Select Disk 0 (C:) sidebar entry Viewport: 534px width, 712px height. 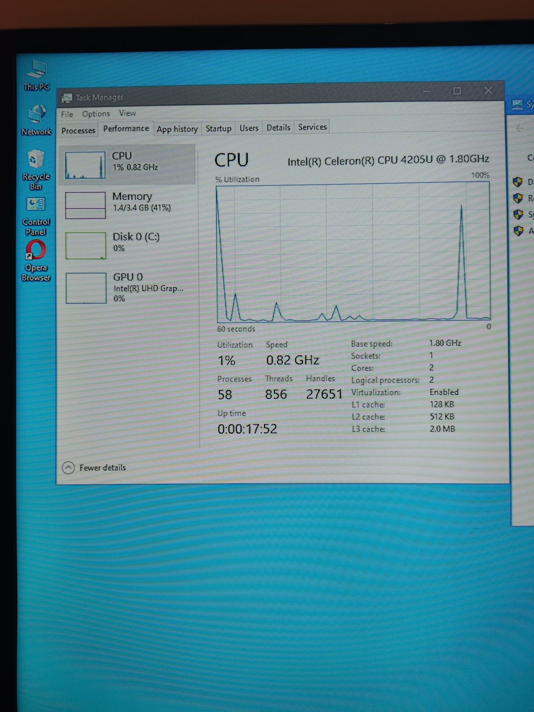coord(127,245)
